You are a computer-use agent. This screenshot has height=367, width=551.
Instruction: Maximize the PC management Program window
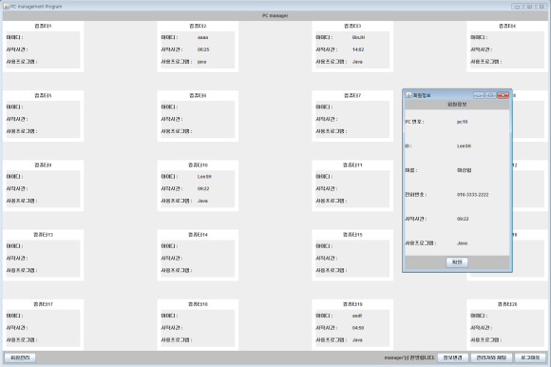tap(529, 7)
